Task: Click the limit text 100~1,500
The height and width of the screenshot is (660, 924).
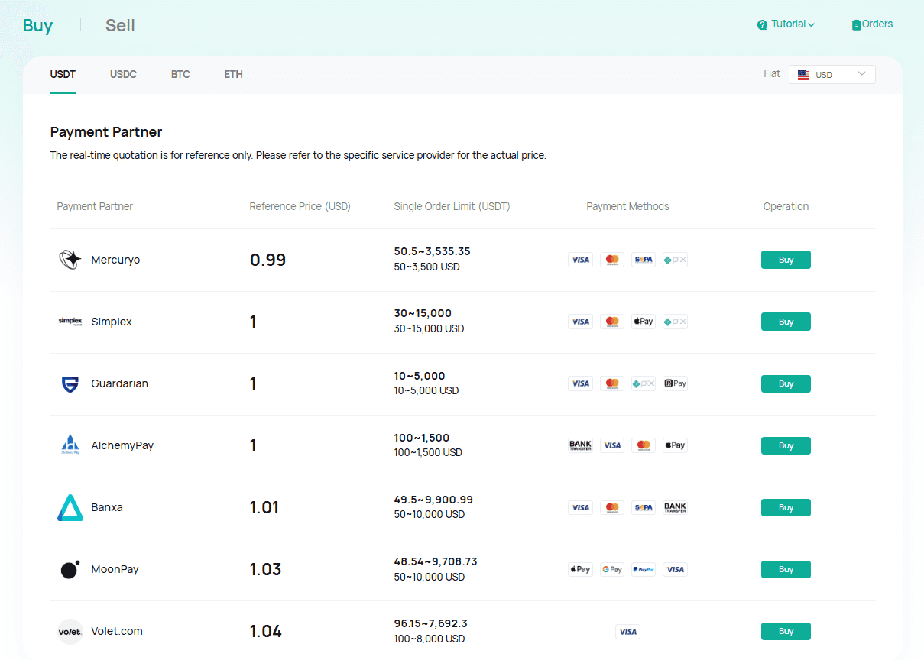Action: click(x=422, y=438)
